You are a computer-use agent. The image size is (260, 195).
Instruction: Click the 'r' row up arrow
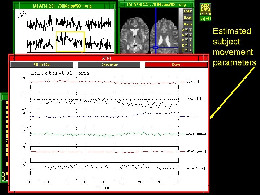point(190,40)
